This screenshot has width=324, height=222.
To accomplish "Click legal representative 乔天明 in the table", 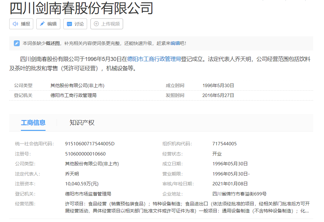I will point(72,174).
